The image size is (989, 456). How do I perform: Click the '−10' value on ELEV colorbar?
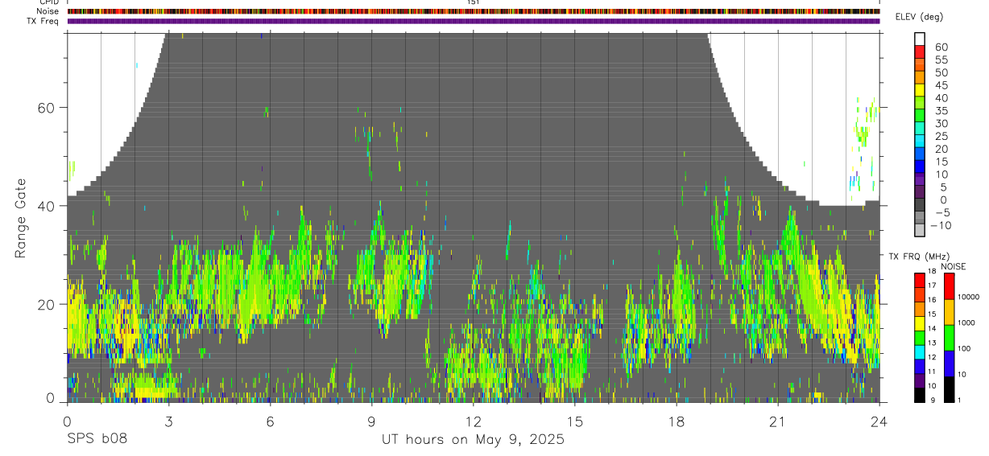tap(941, 225)
